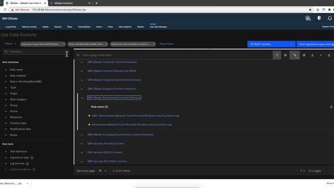334x188 pixels.
Task: Click the Clear filters link
Action: tap(166, 44)
